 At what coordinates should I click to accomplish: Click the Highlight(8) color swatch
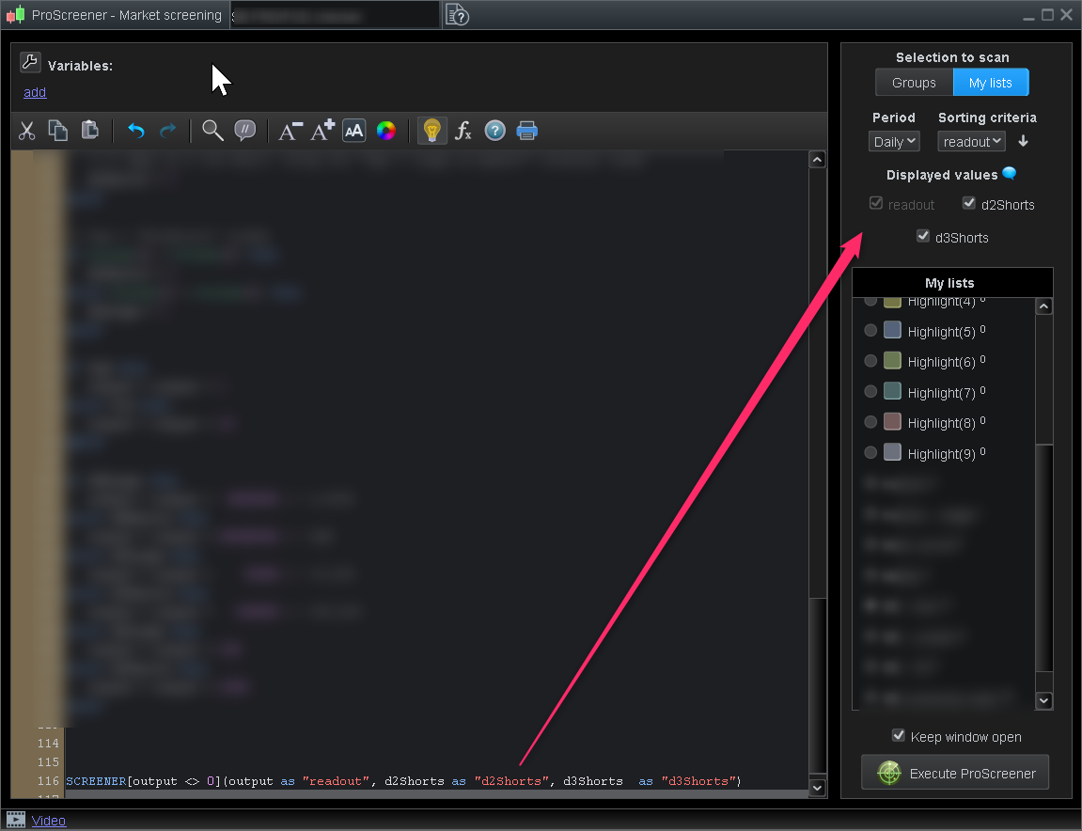click(x=892, y=421)
